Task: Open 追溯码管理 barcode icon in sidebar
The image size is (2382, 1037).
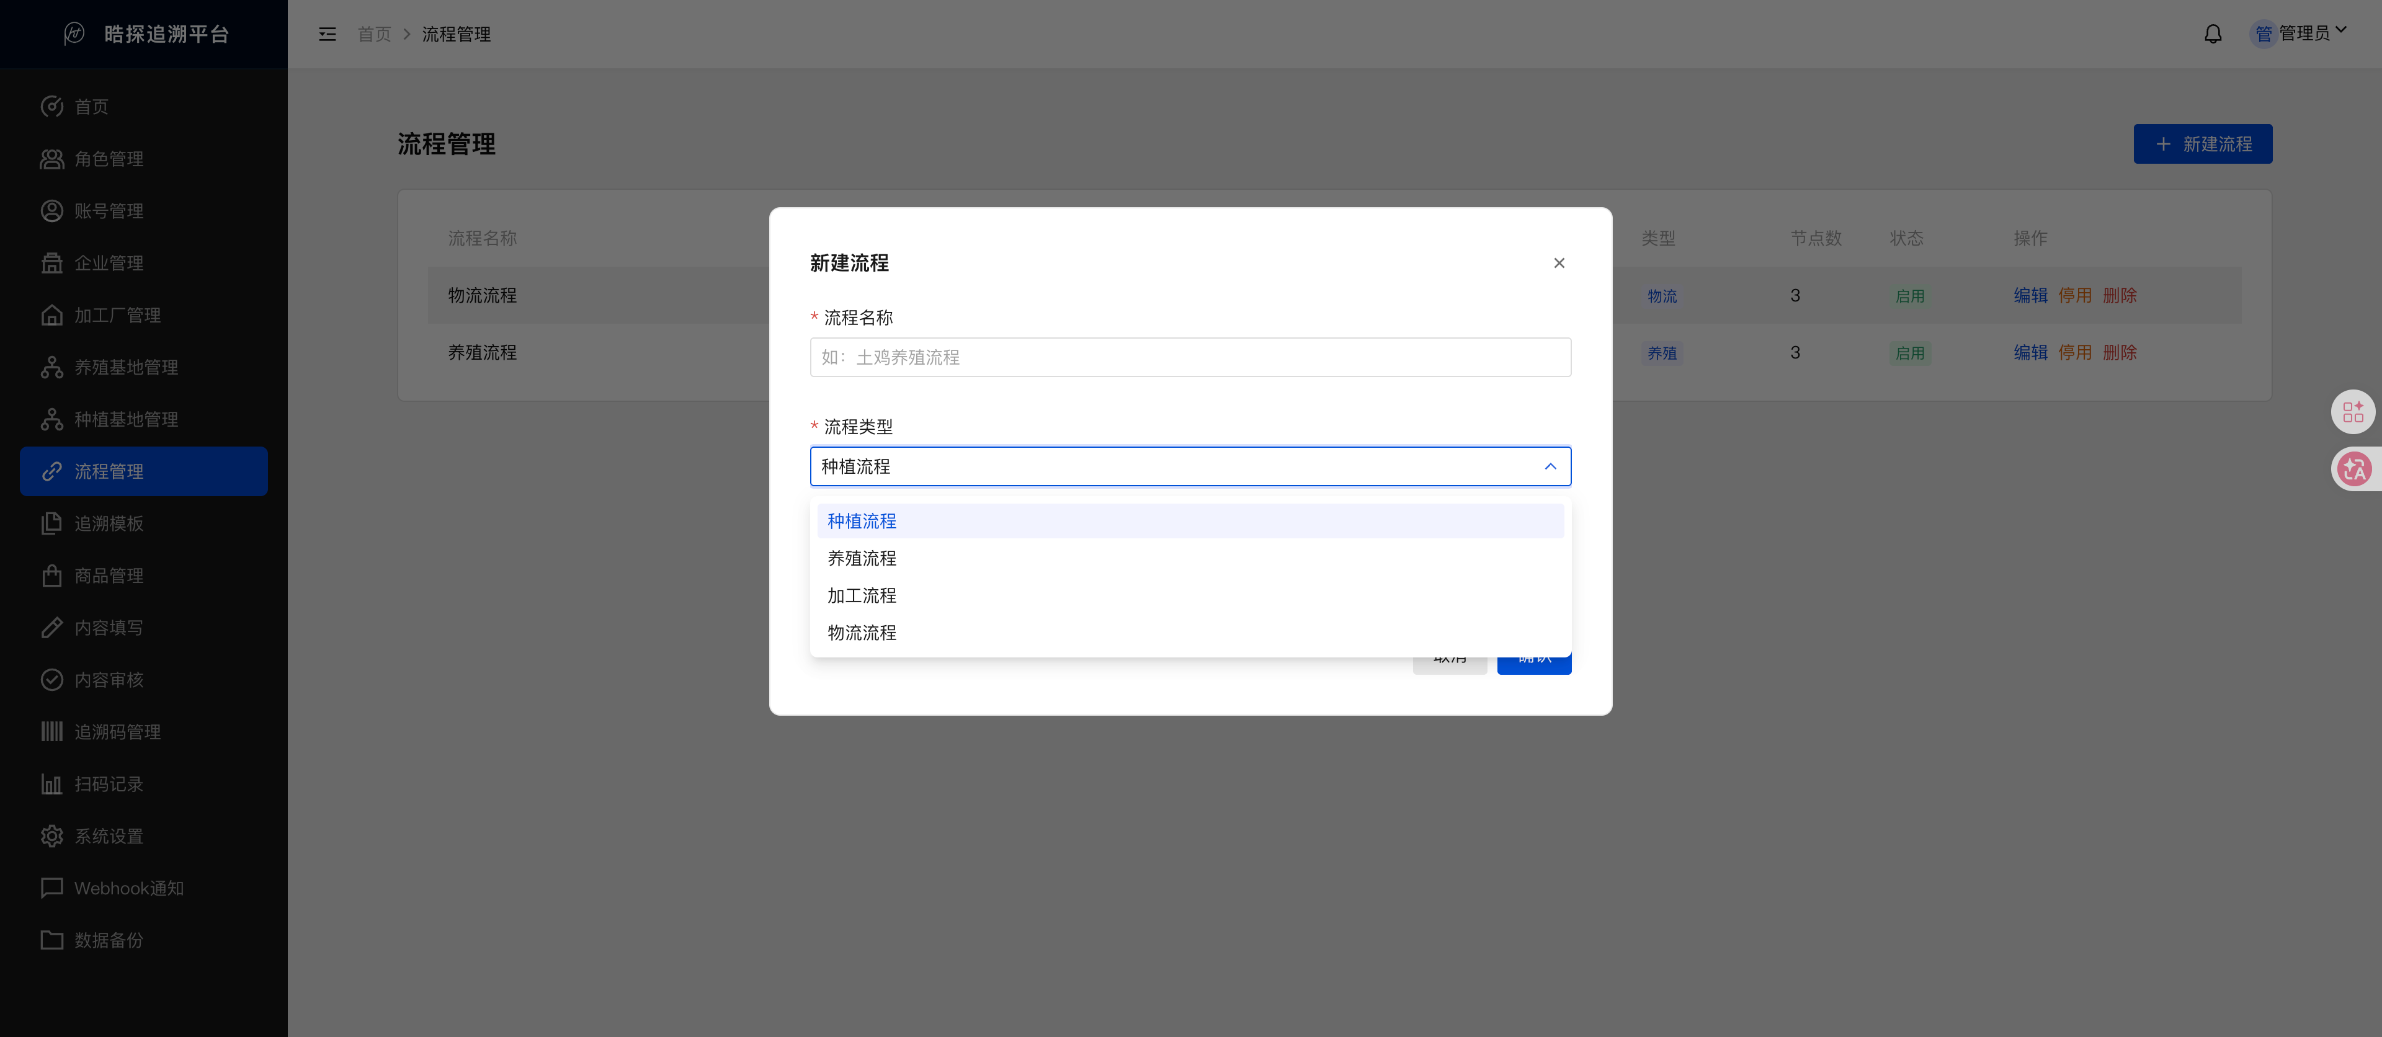Action: click(x=51, y=732)
